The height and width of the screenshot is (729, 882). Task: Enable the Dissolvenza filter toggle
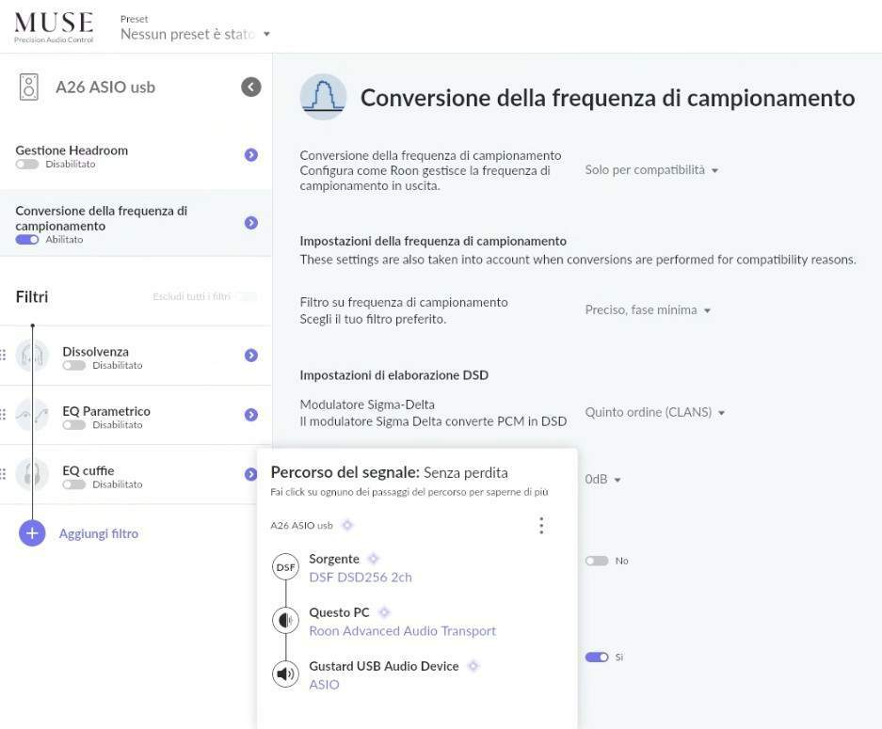(x=74, y=366)
